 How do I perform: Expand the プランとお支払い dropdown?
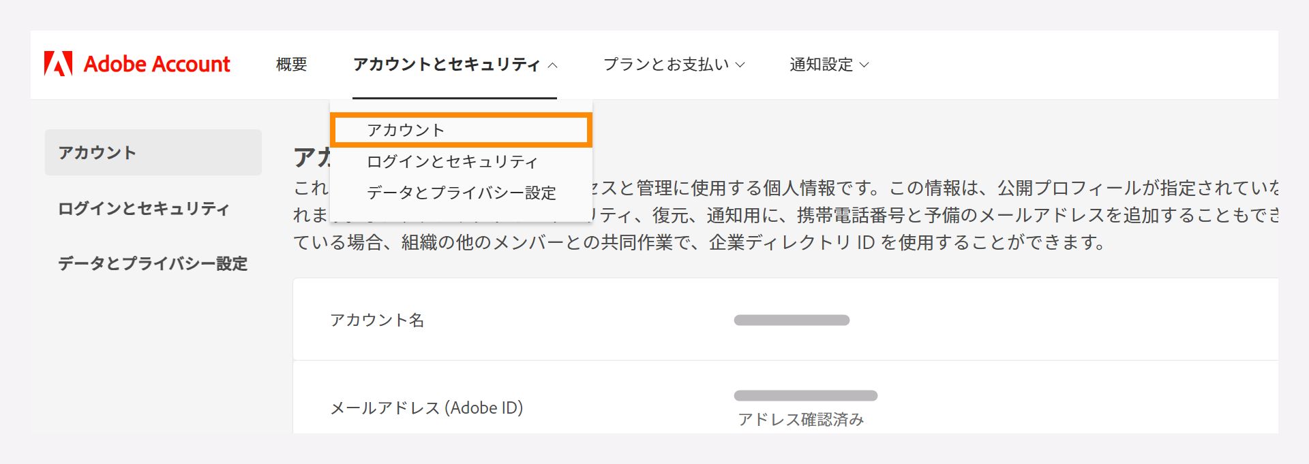[674, 65]
